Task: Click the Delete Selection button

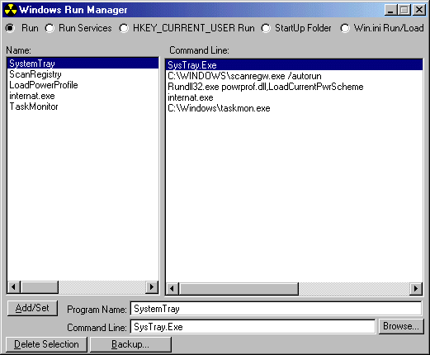Action: coord(46,344)
